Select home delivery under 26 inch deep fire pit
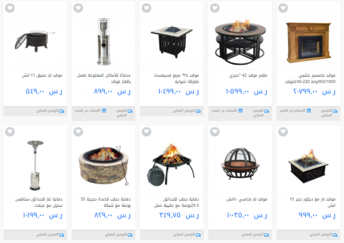The width and height of the screenshot is (344, 243). pos(51,111)
